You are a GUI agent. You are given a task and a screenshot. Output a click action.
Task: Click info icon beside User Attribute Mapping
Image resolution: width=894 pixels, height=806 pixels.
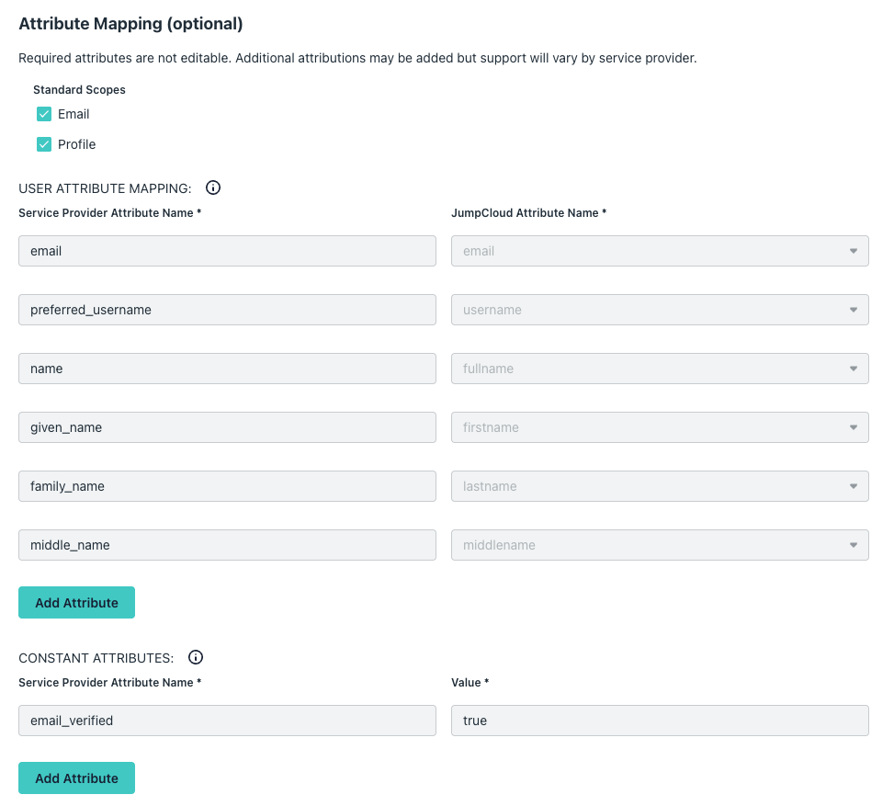(213, 188)
